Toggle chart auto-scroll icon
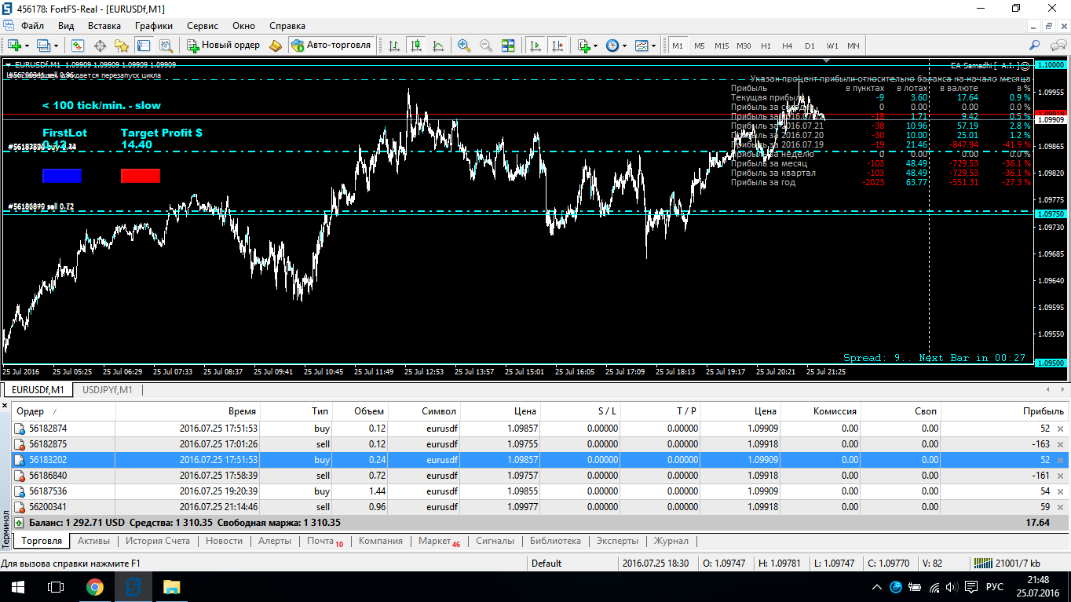The width and height of the screenshot is (1071, 602). click(x=535, y=46)
